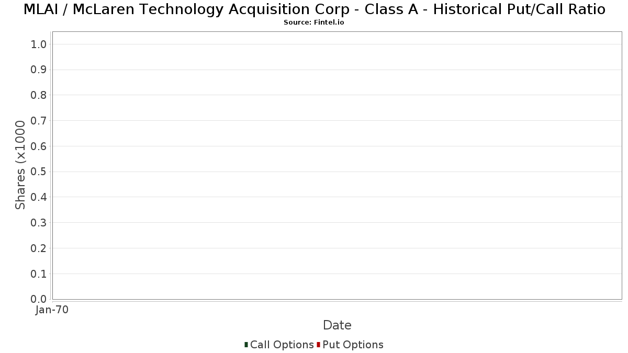Click the chart title text
This screenshot has height=353, width=628.
click(314, 9)
